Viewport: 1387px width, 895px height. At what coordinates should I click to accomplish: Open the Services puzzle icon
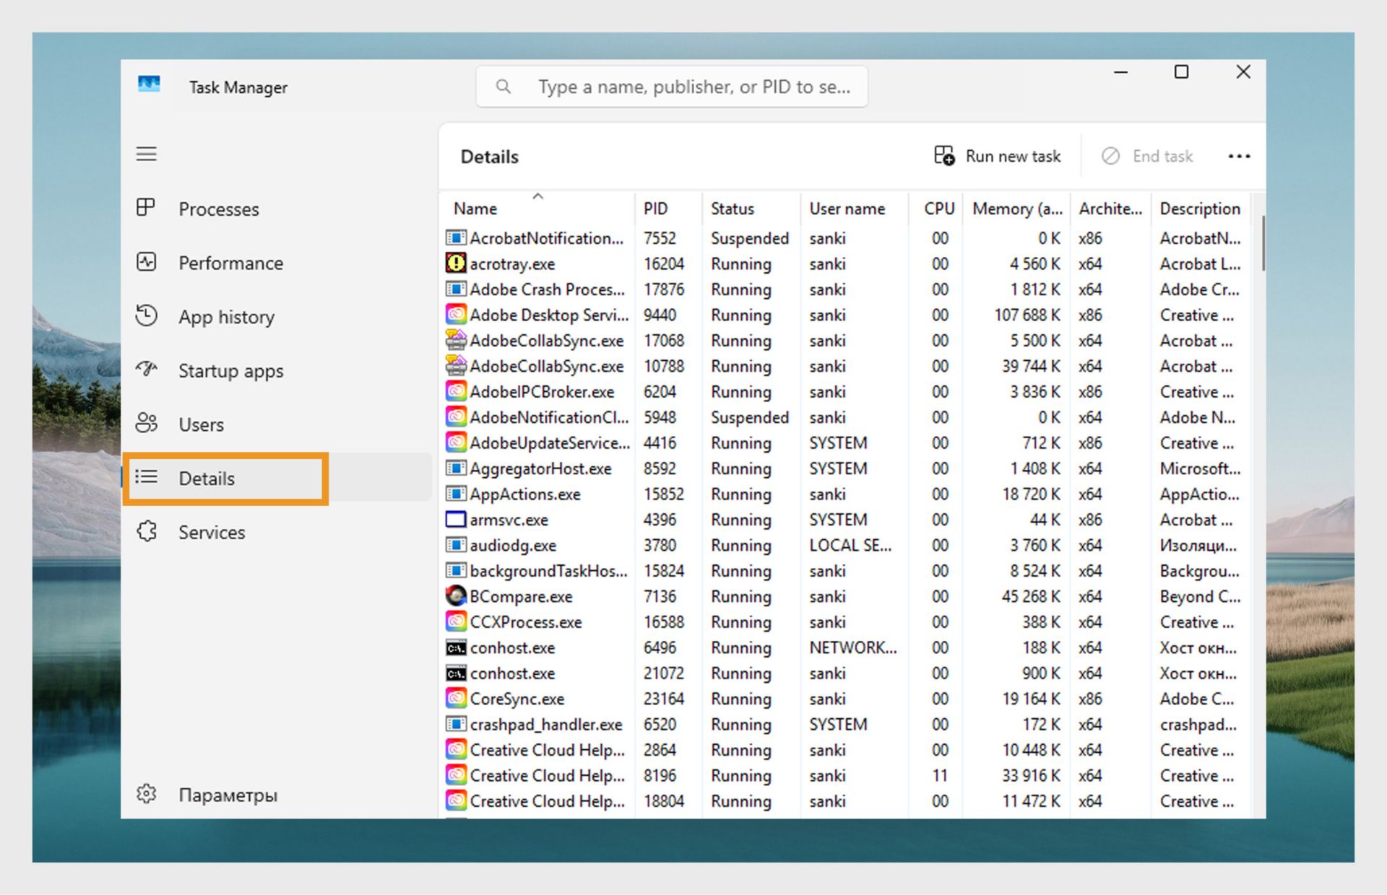(x=147, y=532)
